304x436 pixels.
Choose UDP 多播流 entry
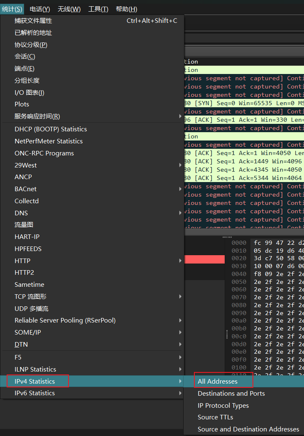92,308
